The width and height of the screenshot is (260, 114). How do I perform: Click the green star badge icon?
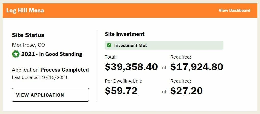(16, 54)
